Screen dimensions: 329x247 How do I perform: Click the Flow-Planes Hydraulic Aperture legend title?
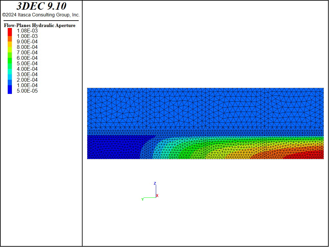pos(40,25)
